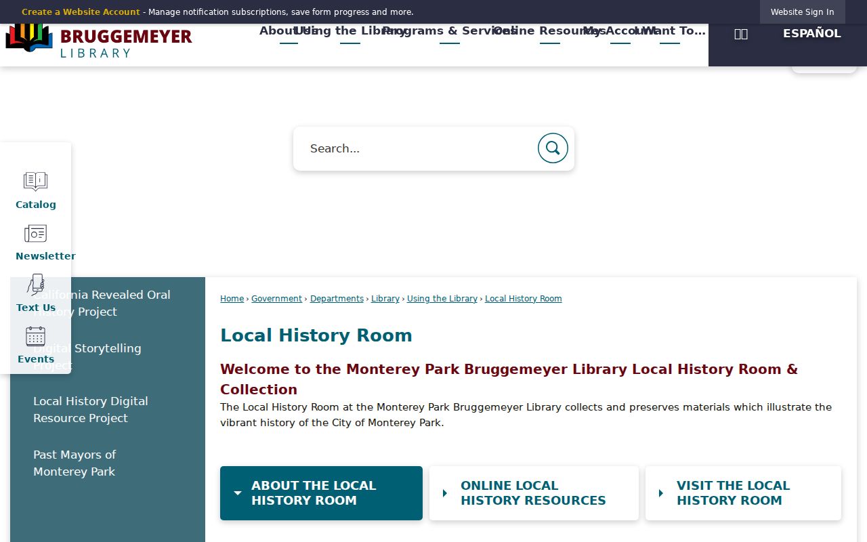The height and width of the screenshot is (542, 867).
Task: Click Local History Room breadcrumb link
Action: tap(524, 299)
